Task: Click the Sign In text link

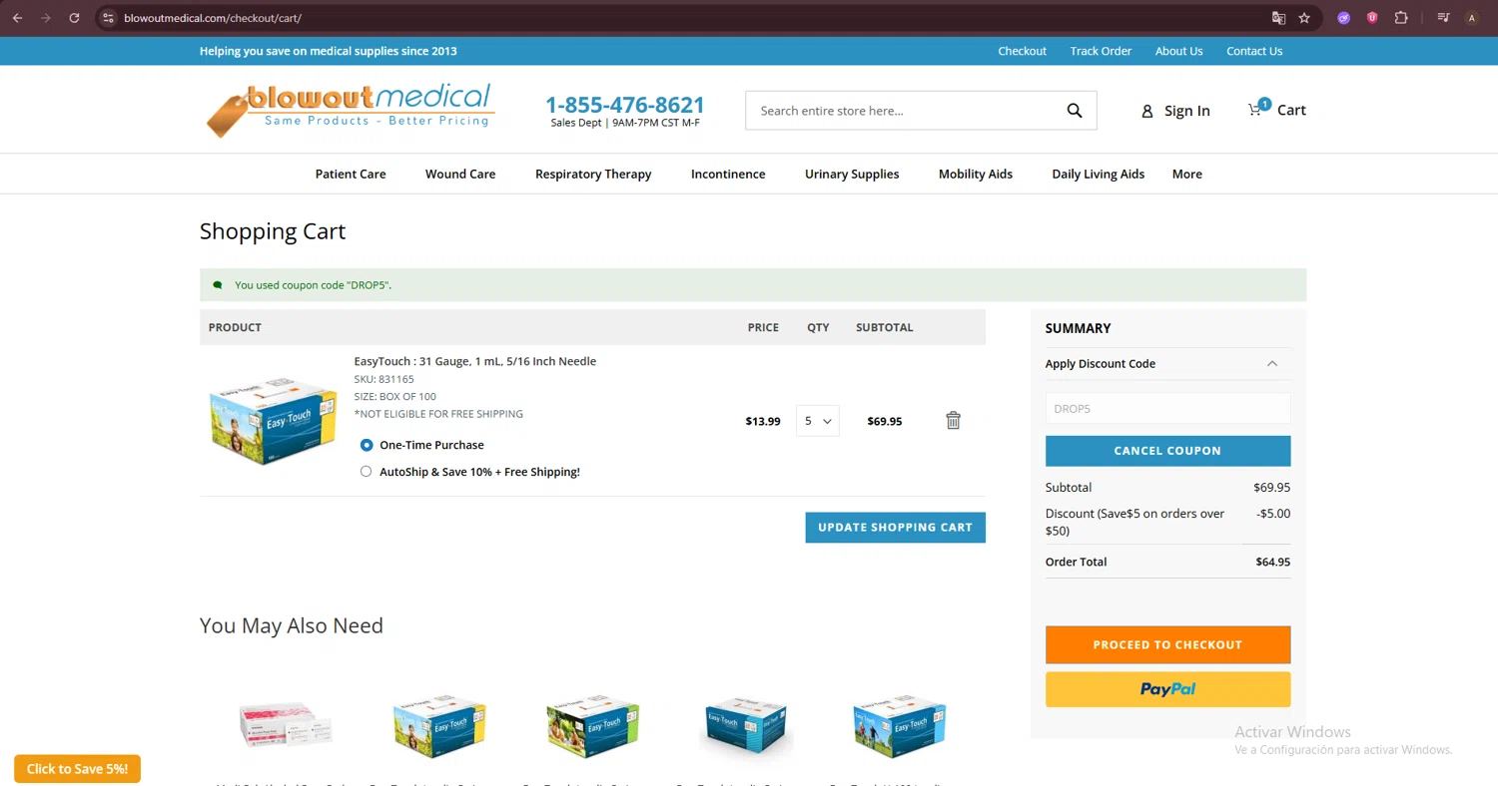Action: point(1186,111)
